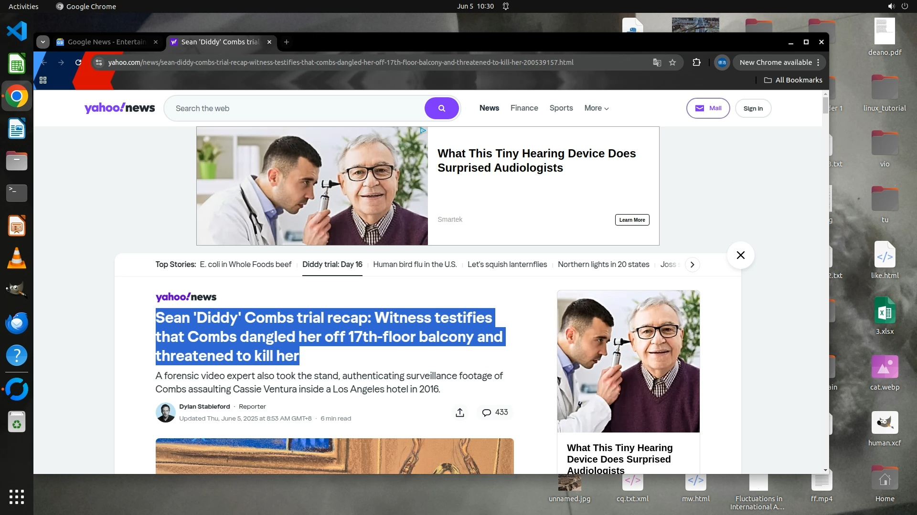The height and width of the screenshot is (515, 917).
Task: Open the Chrome tab search dropdown
Action: 43,42
